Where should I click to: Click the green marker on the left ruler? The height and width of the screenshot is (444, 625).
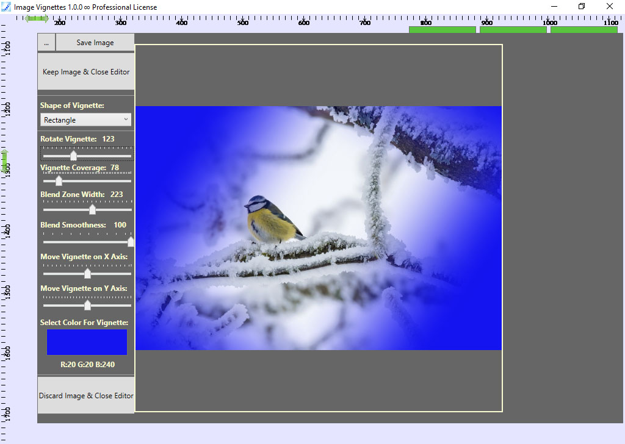pos(4,161)
